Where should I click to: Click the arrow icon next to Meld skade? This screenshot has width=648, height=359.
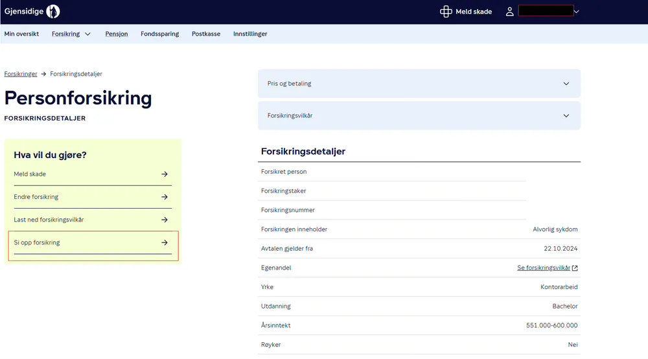pos(165,174)
